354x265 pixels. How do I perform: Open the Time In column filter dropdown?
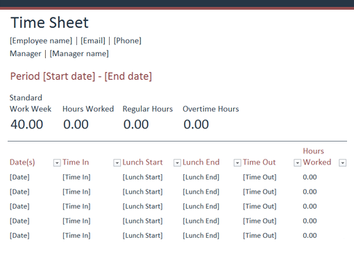[x=117, y=163]
